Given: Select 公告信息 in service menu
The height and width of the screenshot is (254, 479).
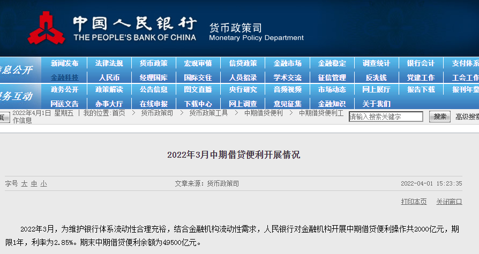Looking at the screenshot, I should (154, 89).
